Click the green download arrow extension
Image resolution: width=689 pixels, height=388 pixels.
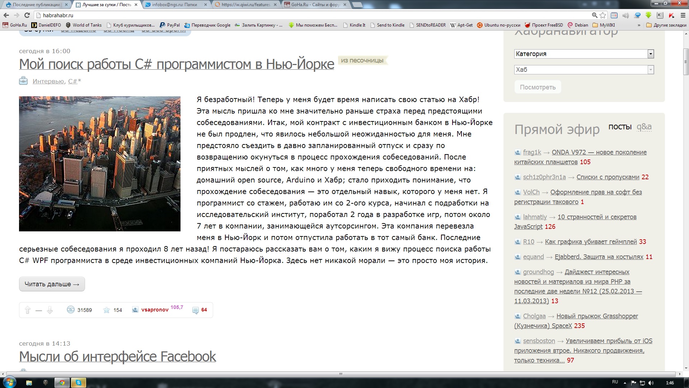click(648, 15)
